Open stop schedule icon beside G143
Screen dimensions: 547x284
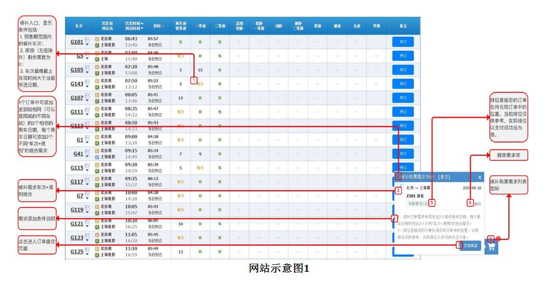87,82
